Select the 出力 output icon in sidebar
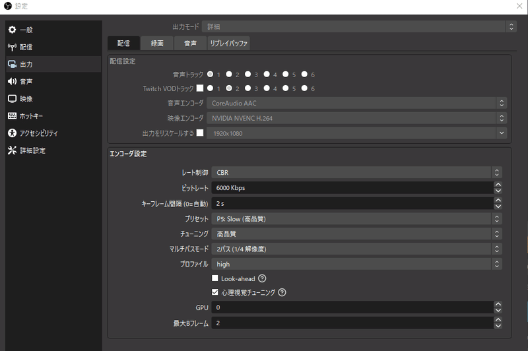 (12, 64)
